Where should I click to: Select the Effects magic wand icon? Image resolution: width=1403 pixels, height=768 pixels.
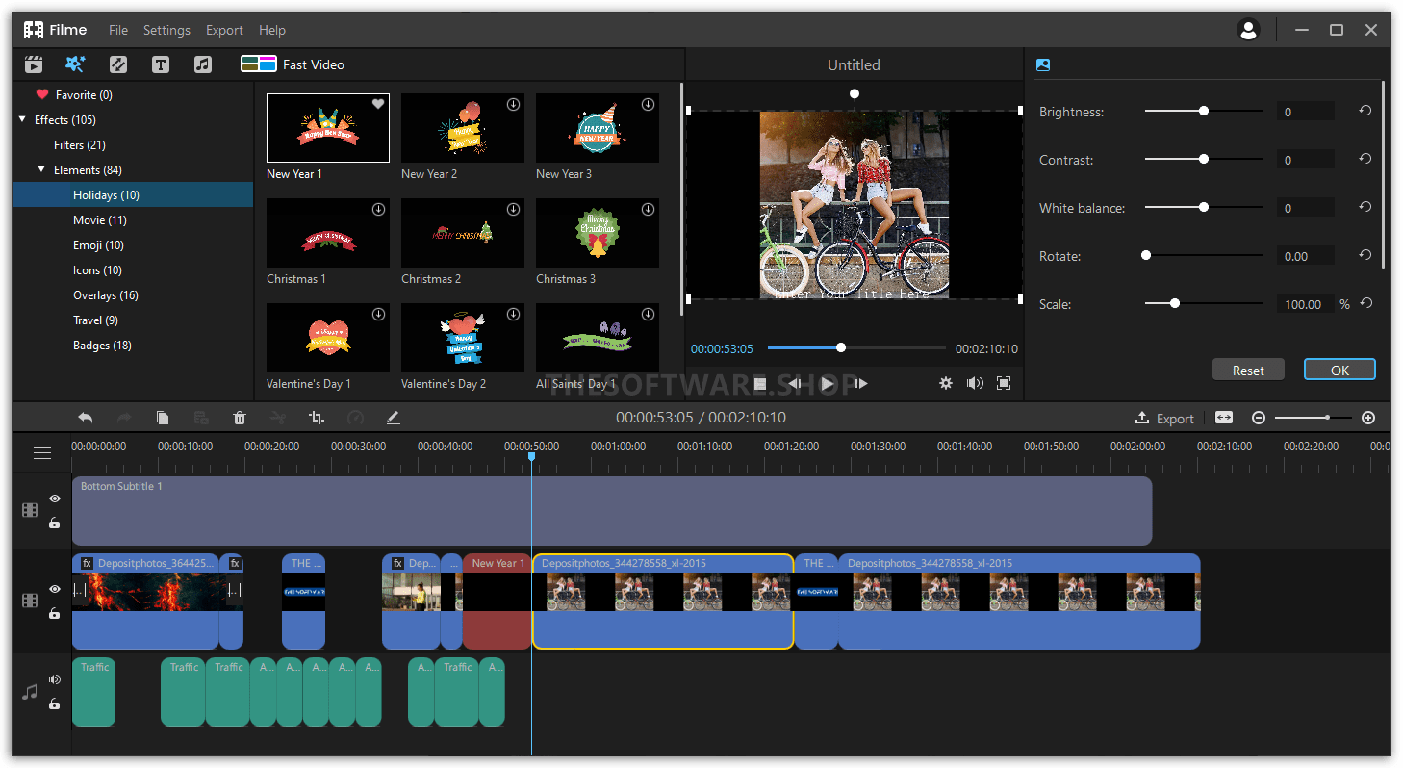(x=75, y=64)
